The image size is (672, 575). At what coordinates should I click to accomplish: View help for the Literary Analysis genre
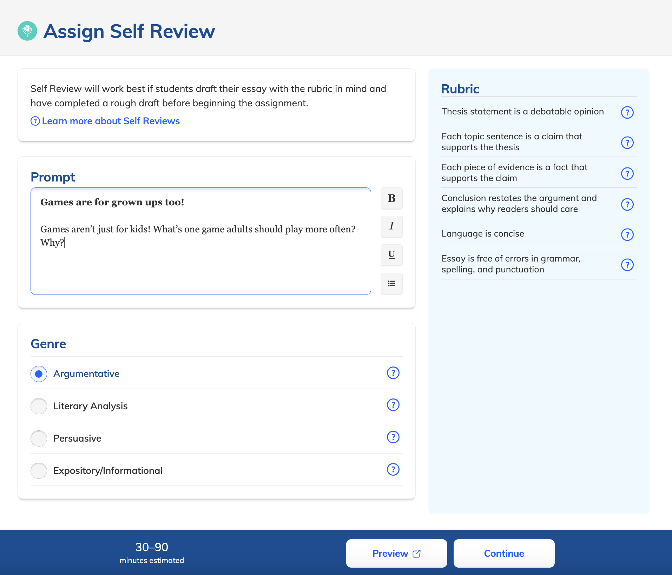click(393, 405)
